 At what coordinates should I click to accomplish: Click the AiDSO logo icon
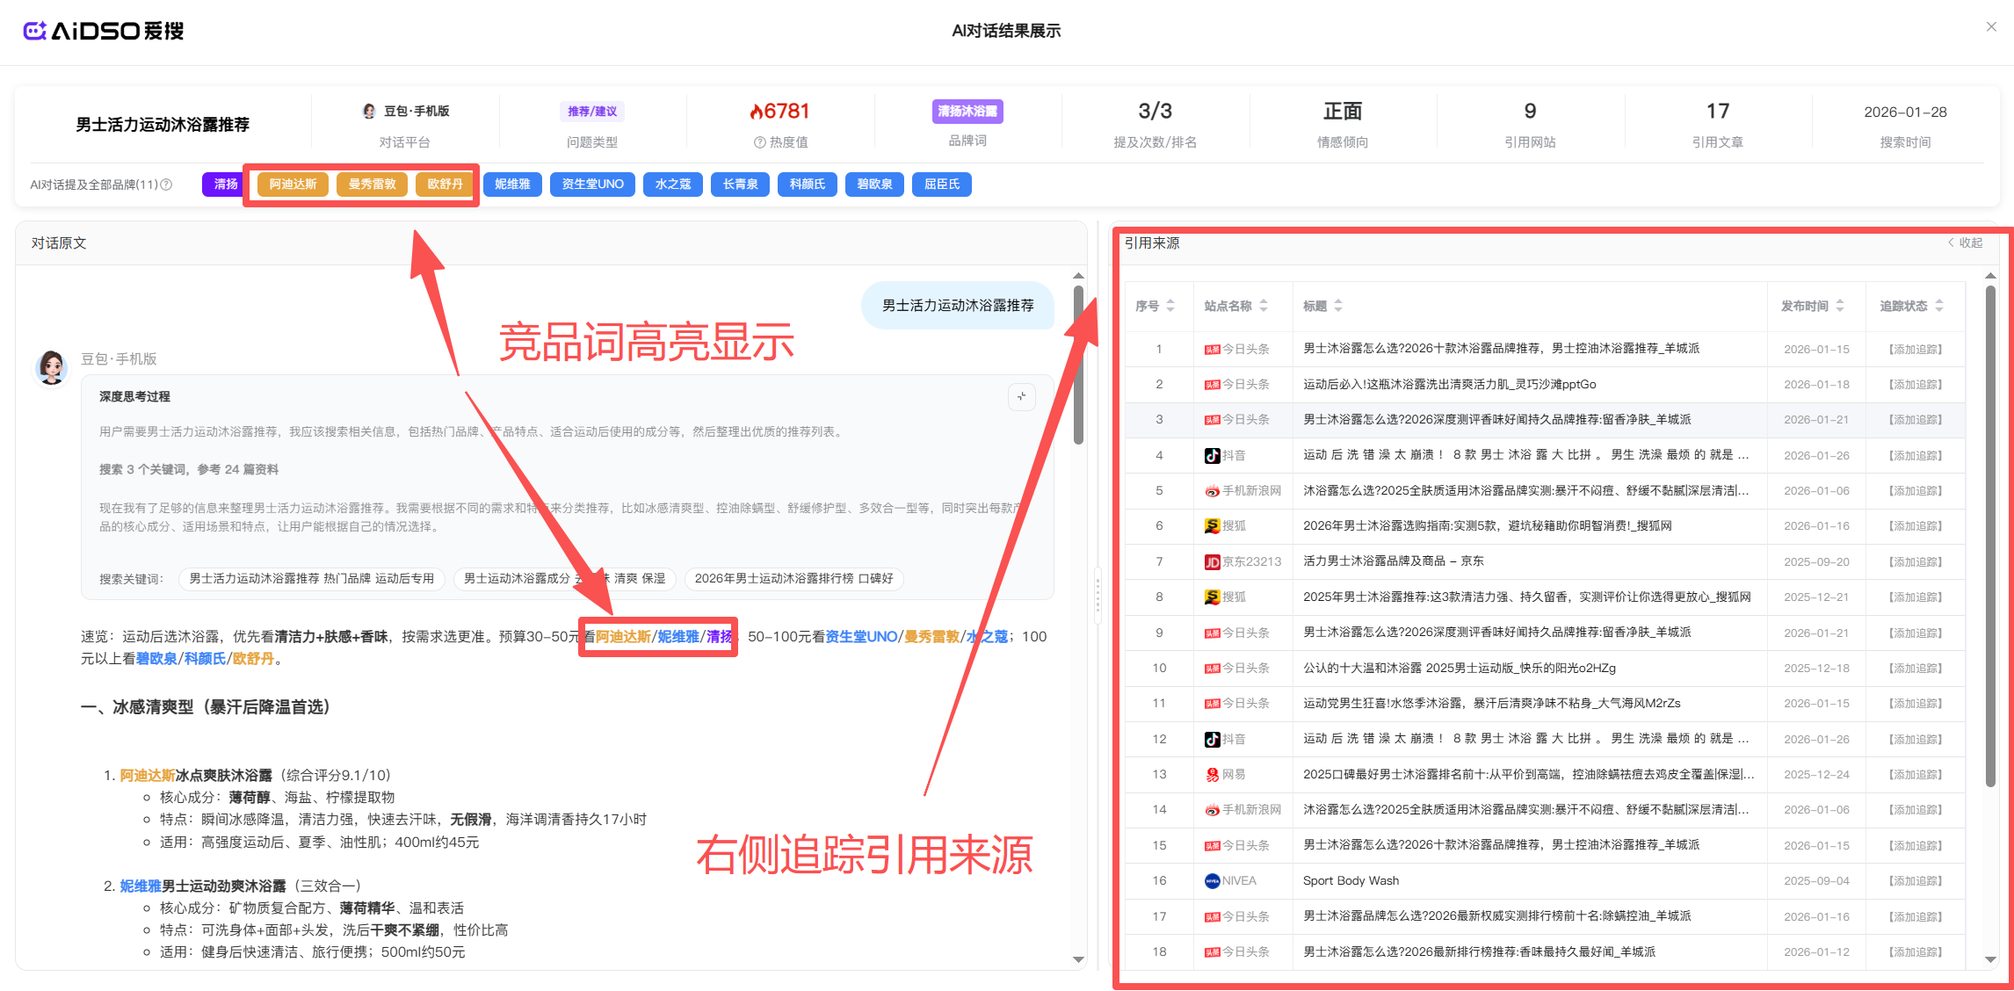34,31
